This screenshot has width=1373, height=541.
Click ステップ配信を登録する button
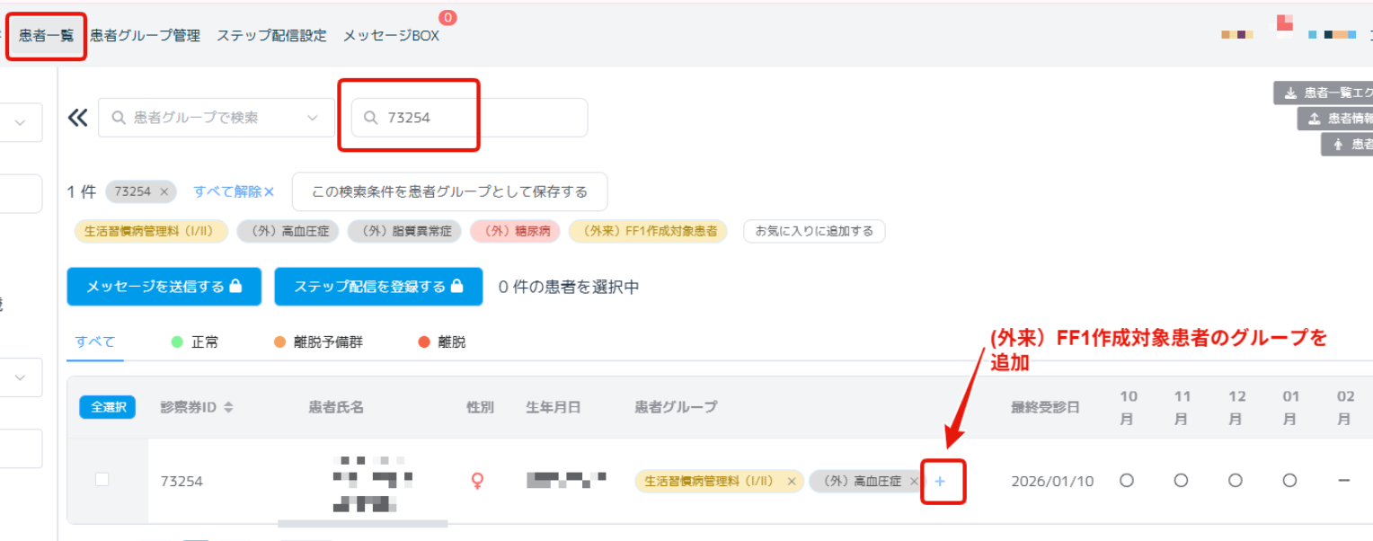pos(378,287)
